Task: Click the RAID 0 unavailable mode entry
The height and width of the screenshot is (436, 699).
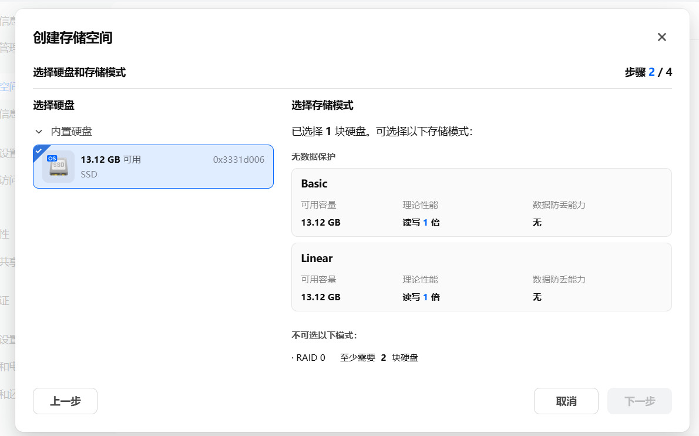Action: [x=308, y=358]
